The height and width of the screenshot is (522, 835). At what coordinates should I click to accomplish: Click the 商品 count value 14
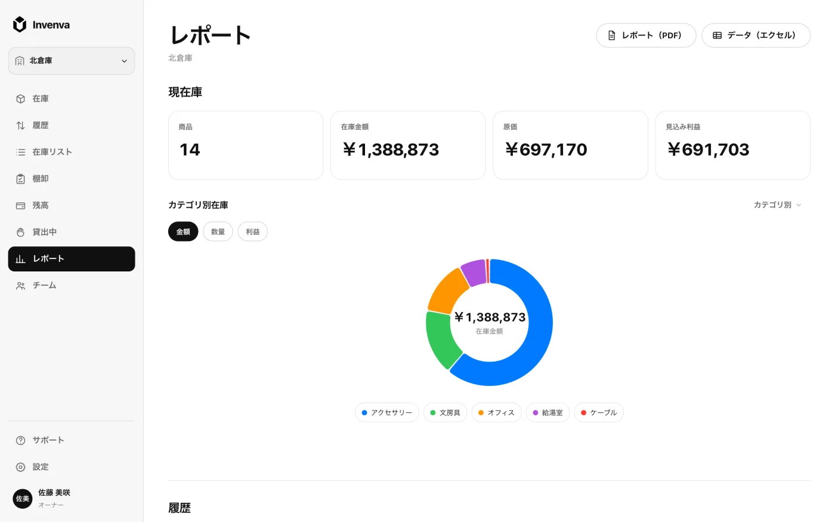coord(190,150)
